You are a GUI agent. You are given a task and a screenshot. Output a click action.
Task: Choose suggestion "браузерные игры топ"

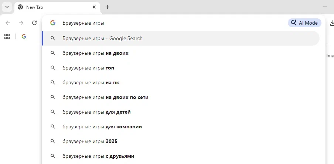click(x=88, y=68)
